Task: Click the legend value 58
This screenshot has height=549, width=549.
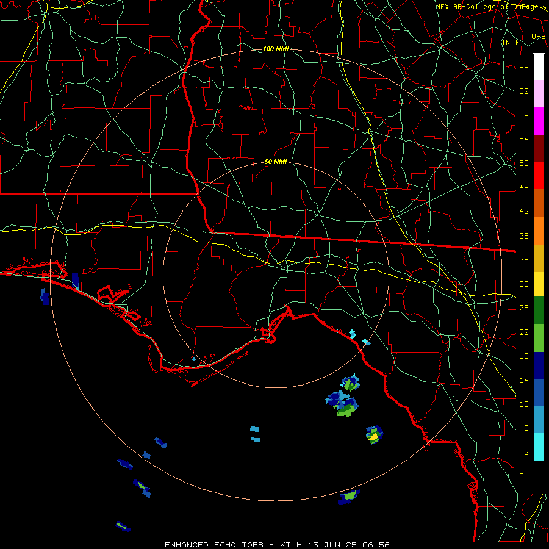Action: pos(524,115)
